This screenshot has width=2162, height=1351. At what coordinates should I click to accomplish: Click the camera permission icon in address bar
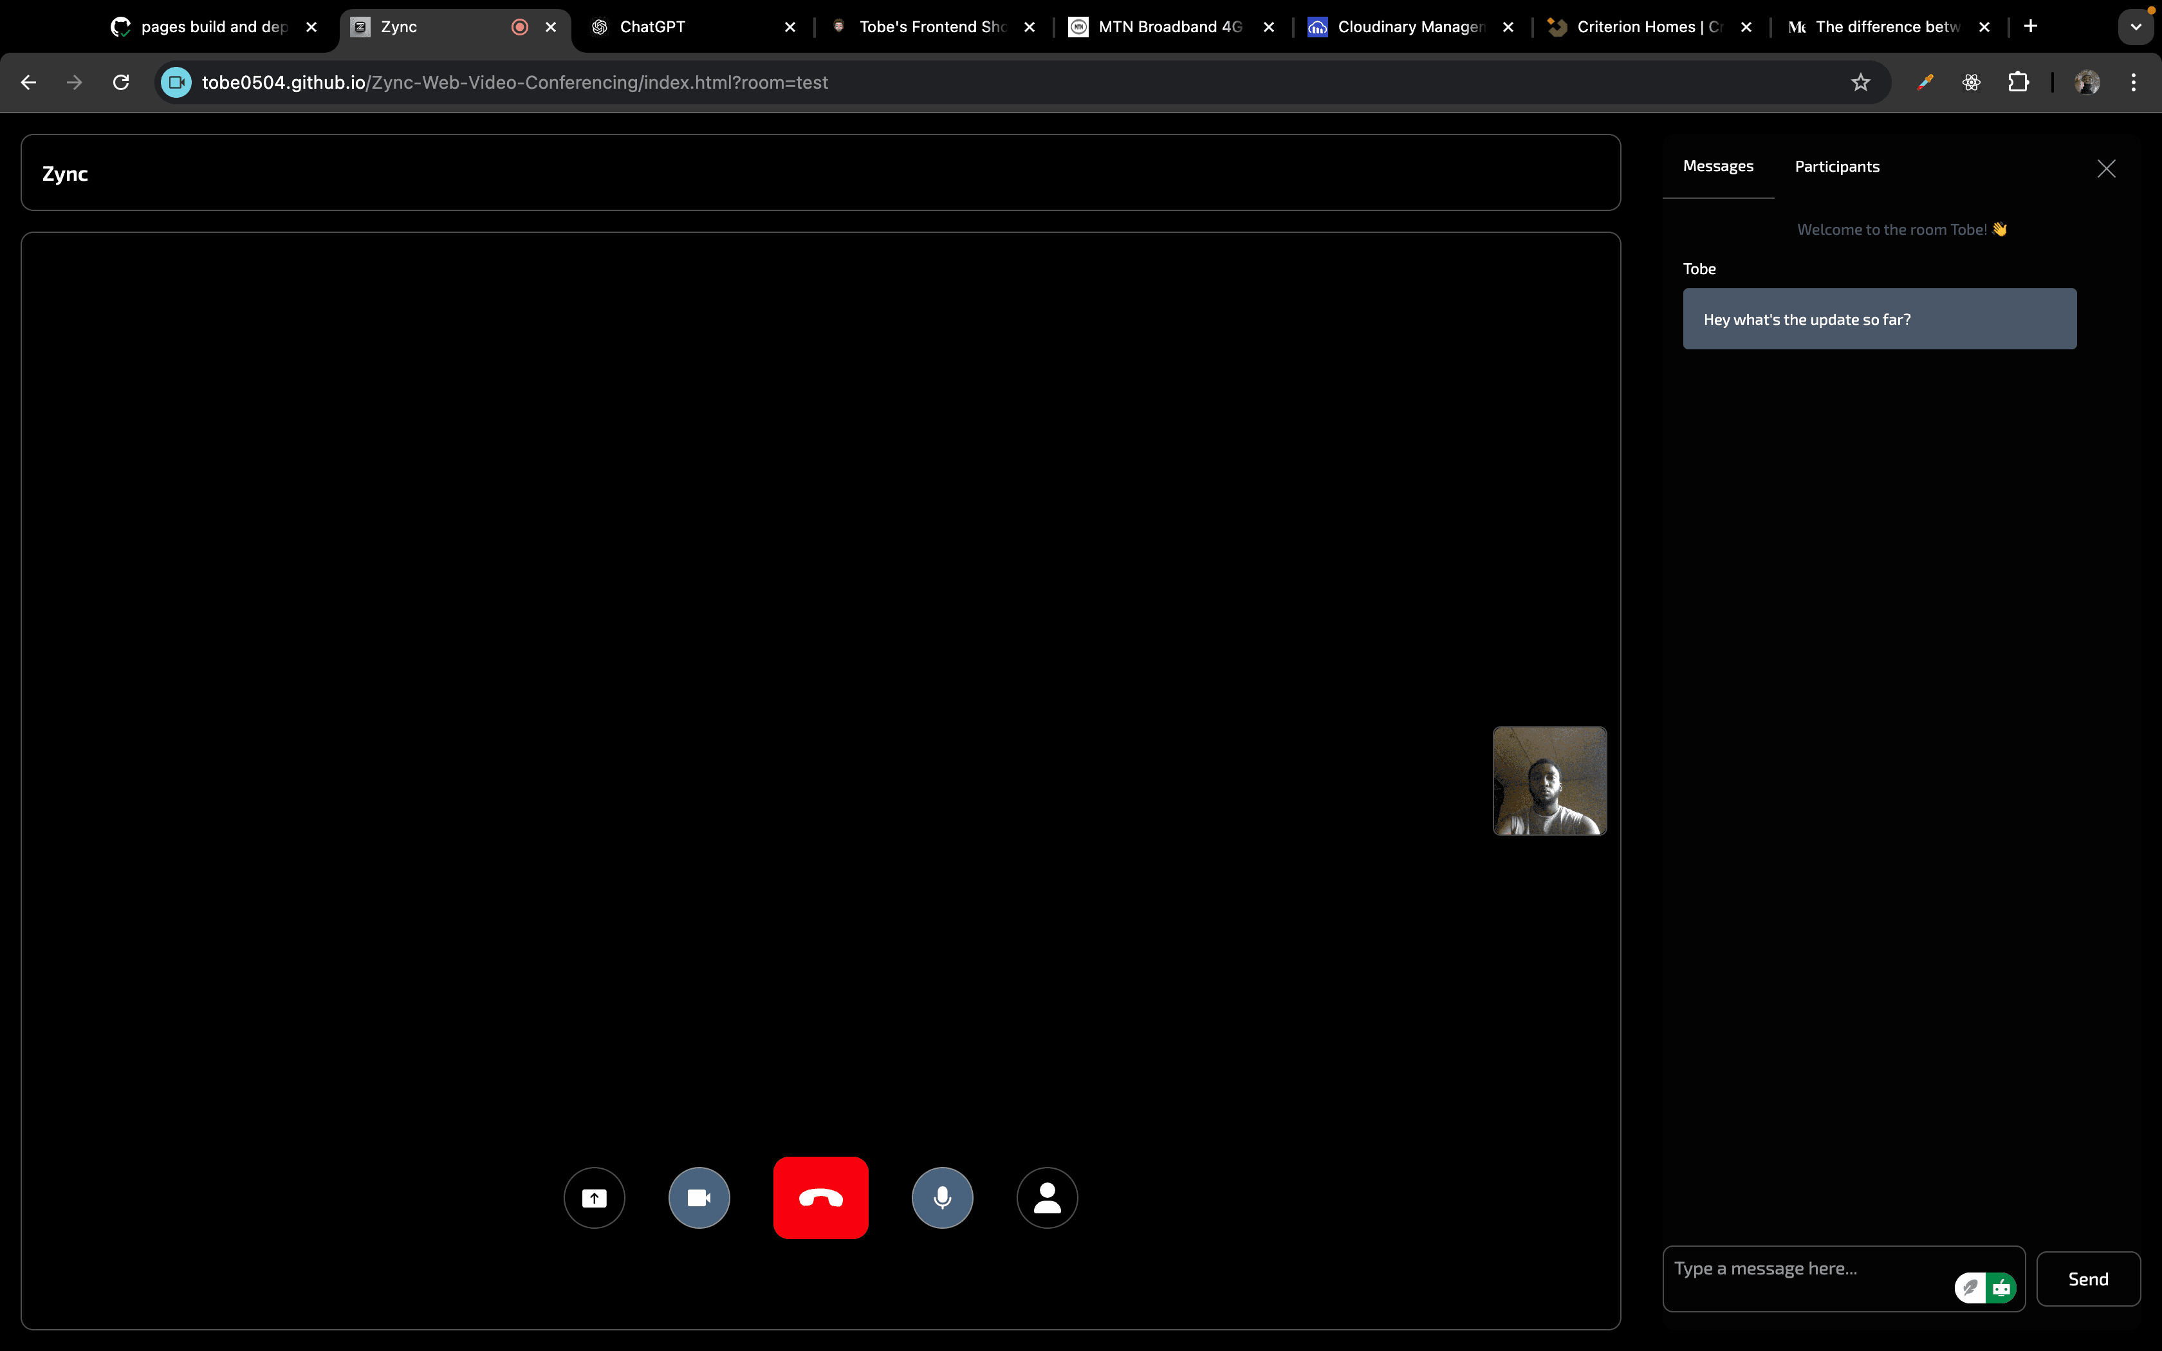(176, 82)
